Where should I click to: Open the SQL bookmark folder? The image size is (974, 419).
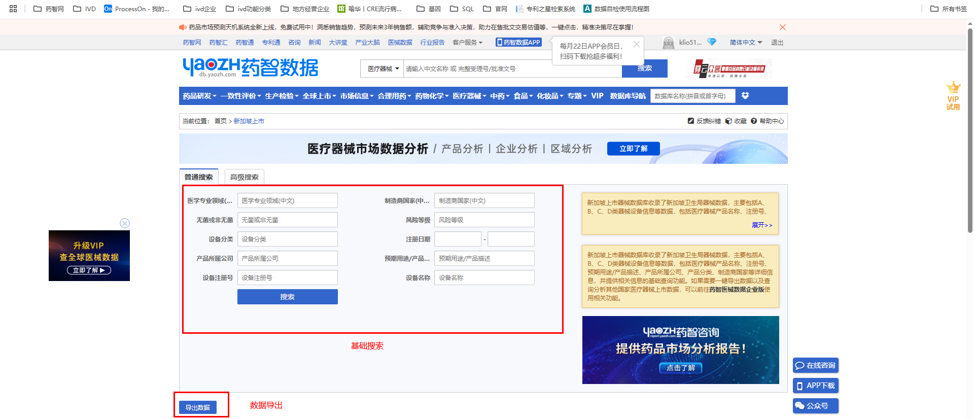pos(462,9)
